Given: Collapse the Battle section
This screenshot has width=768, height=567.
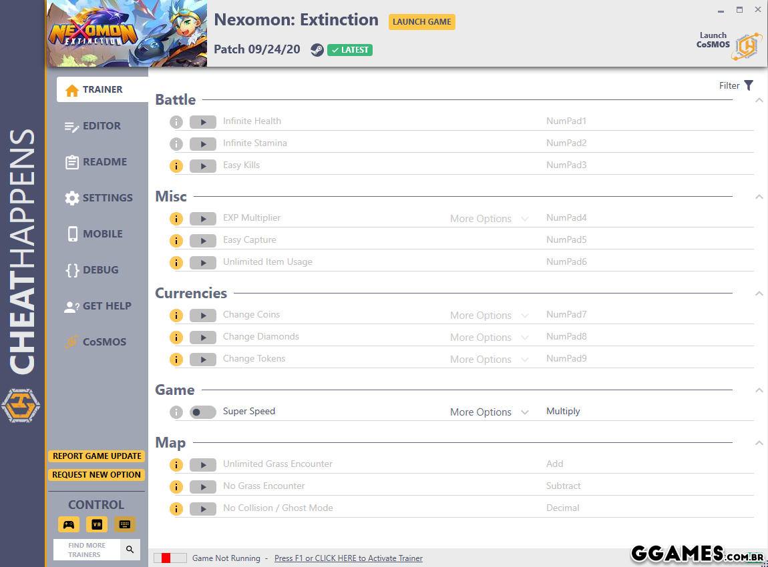Looking at the screenshot, I should tap(759, 100).
